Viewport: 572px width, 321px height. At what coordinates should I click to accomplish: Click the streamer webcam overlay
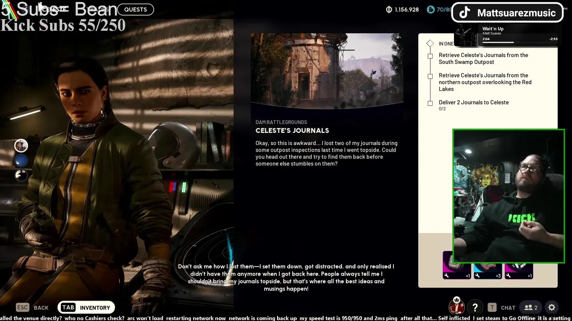(509, 196)
